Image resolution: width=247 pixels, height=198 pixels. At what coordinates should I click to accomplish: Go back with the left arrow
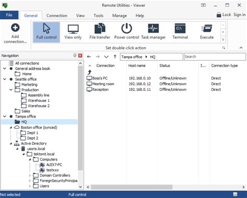pyautogui.click(x=89, y=57)
